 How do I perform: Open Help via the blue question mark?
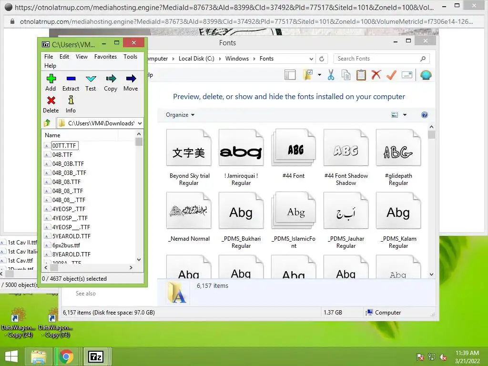click(425, 115)
